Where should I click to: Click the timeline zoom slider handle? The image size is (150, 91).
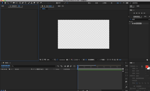(x=83, y=90)
